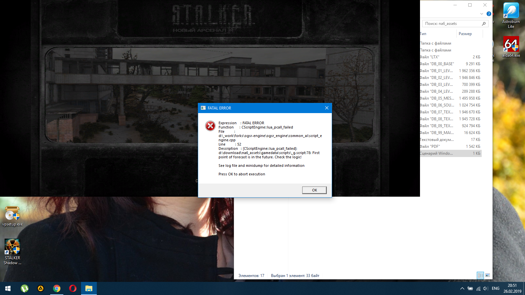Select the Файл "DB_08_TEX..." row
Screen dimensions: 525x295
(x=451, y=119)
